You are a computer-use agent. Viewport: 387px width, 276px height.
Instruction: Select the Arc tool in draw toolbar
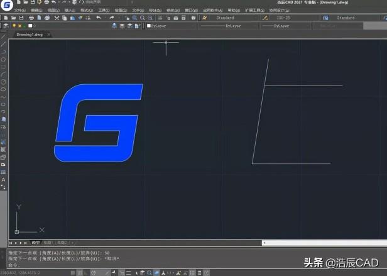point(3,74)
